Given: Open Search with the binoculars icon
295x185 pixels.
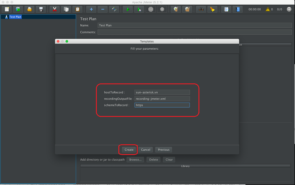Looking at the screenshot, I should [x=201, y=9].
